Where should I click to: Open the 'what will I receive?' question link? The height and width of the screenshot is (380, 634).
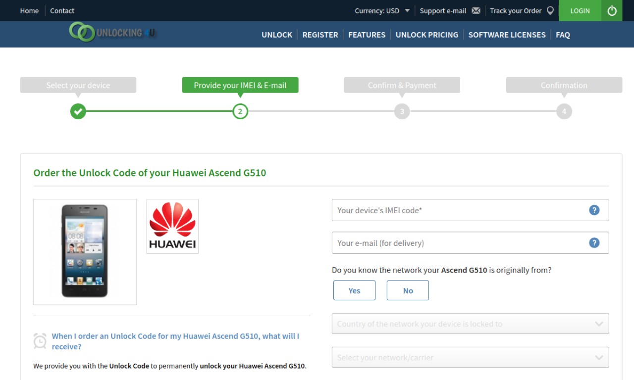[175, 341]
